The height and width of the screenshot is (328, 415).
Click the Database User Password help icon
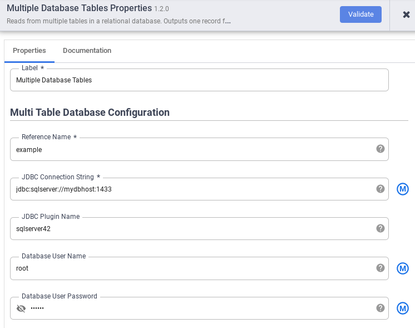coord(381,308)
